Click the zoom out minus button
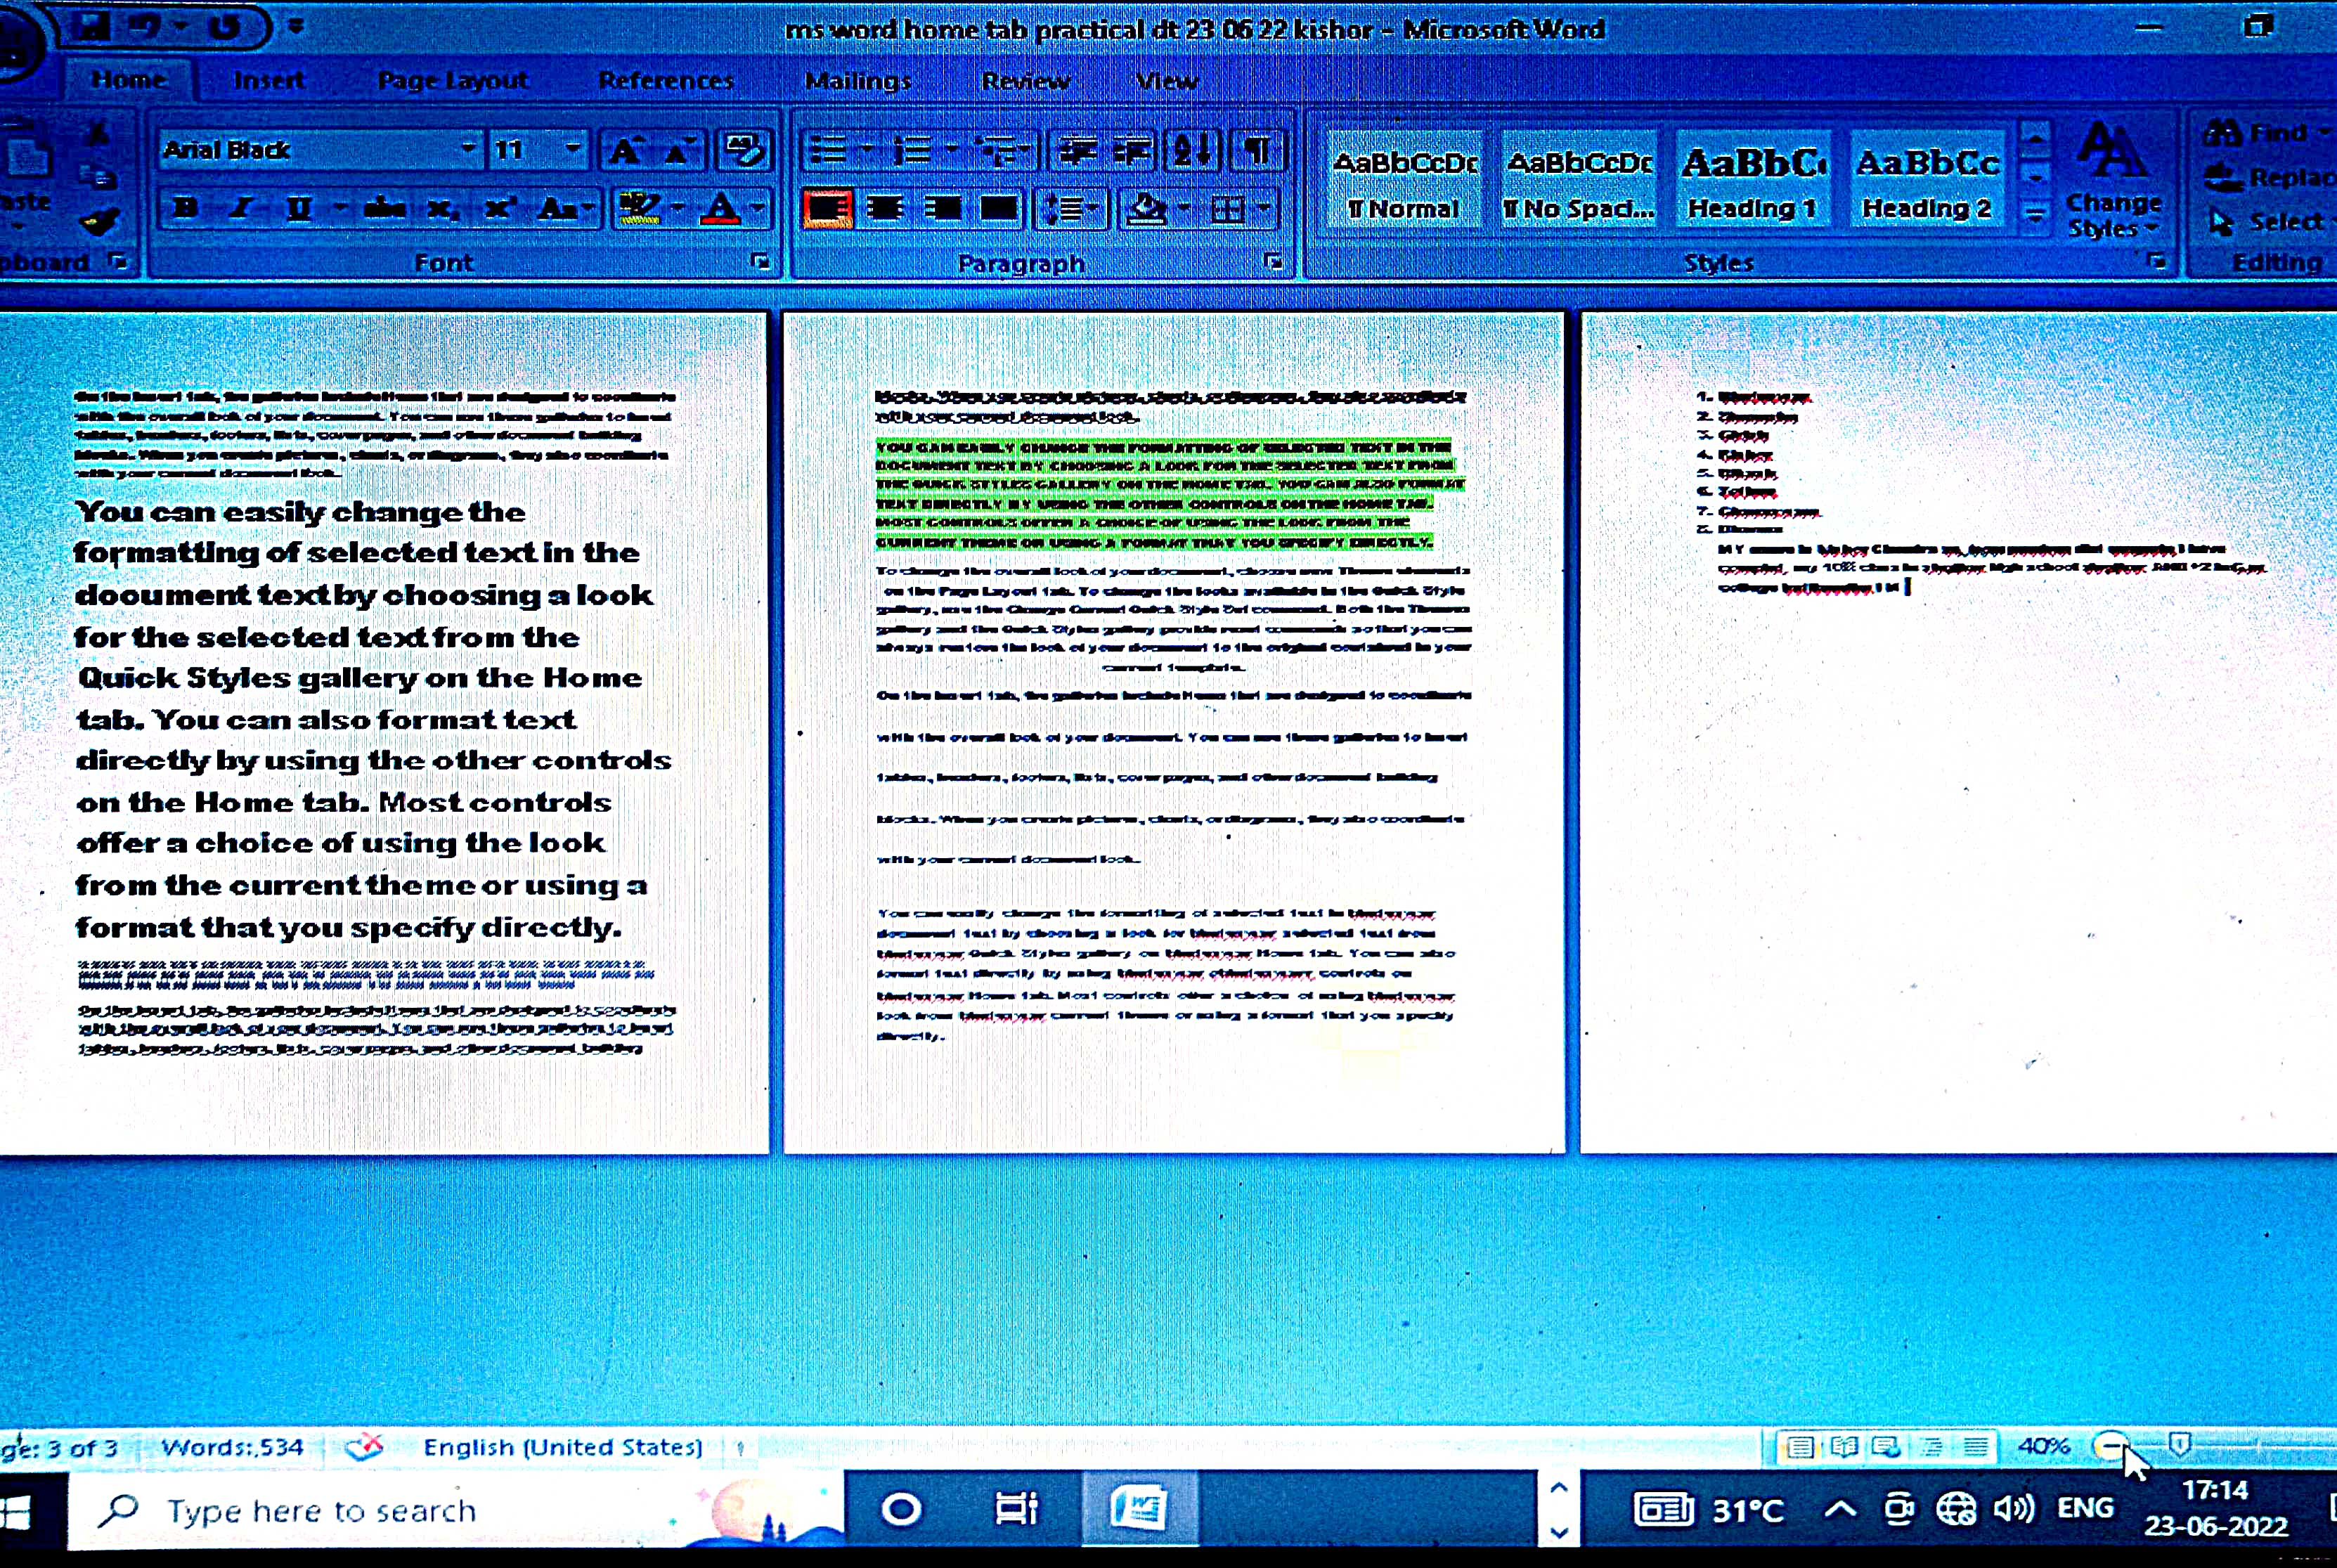Viewport: 2337px width, 1568px height. [2110, 1446]
